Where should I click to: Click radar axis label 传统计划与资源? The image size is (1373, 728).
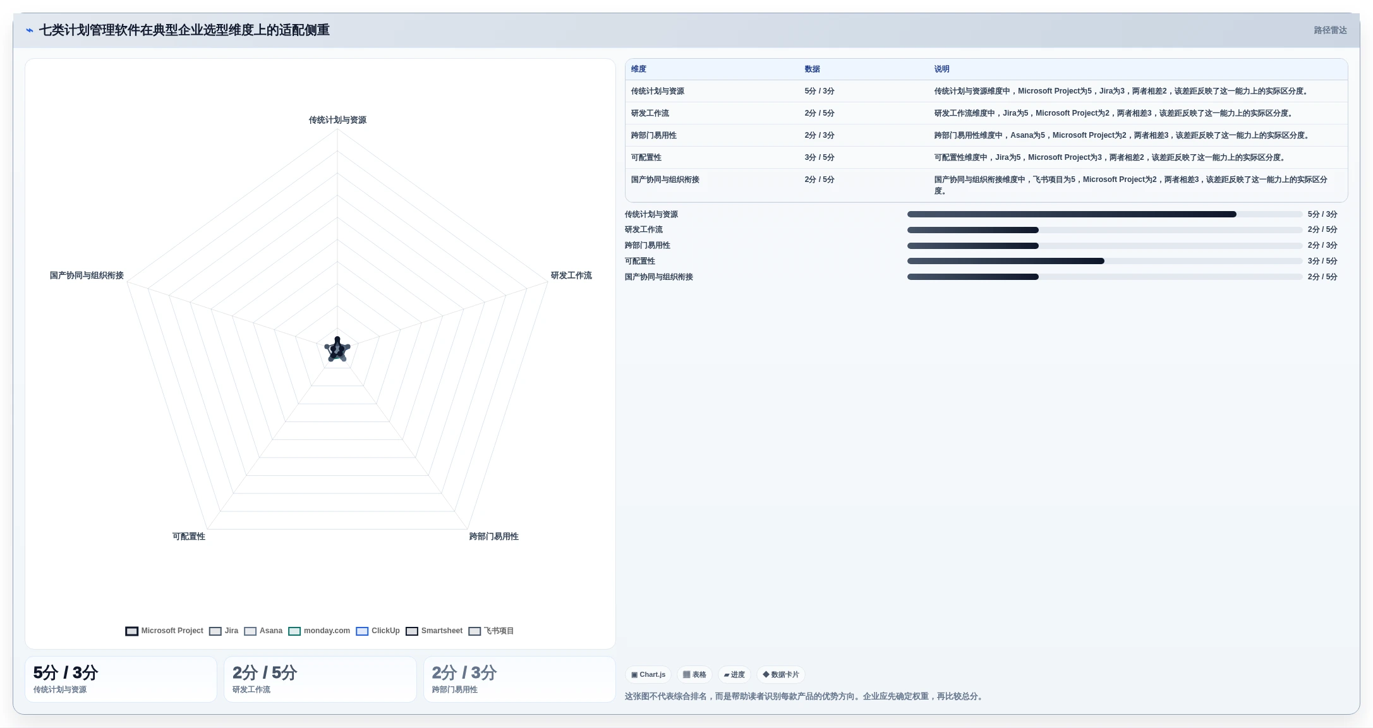(x=337, y=120)
